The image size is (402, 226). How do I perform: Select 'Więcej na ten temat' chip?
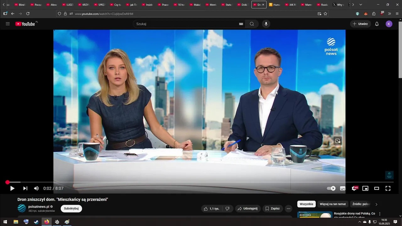(x=333, y=204)
